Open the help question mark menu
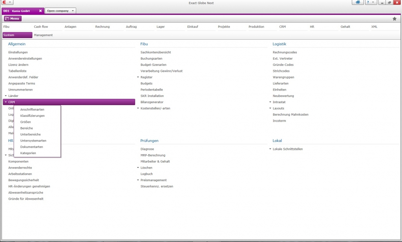This screenshot has height=242, width=402. (x=370, y=2)
